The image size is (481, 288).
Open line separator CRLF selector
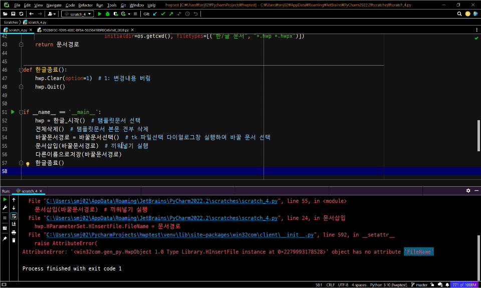(x=330, y=284)
